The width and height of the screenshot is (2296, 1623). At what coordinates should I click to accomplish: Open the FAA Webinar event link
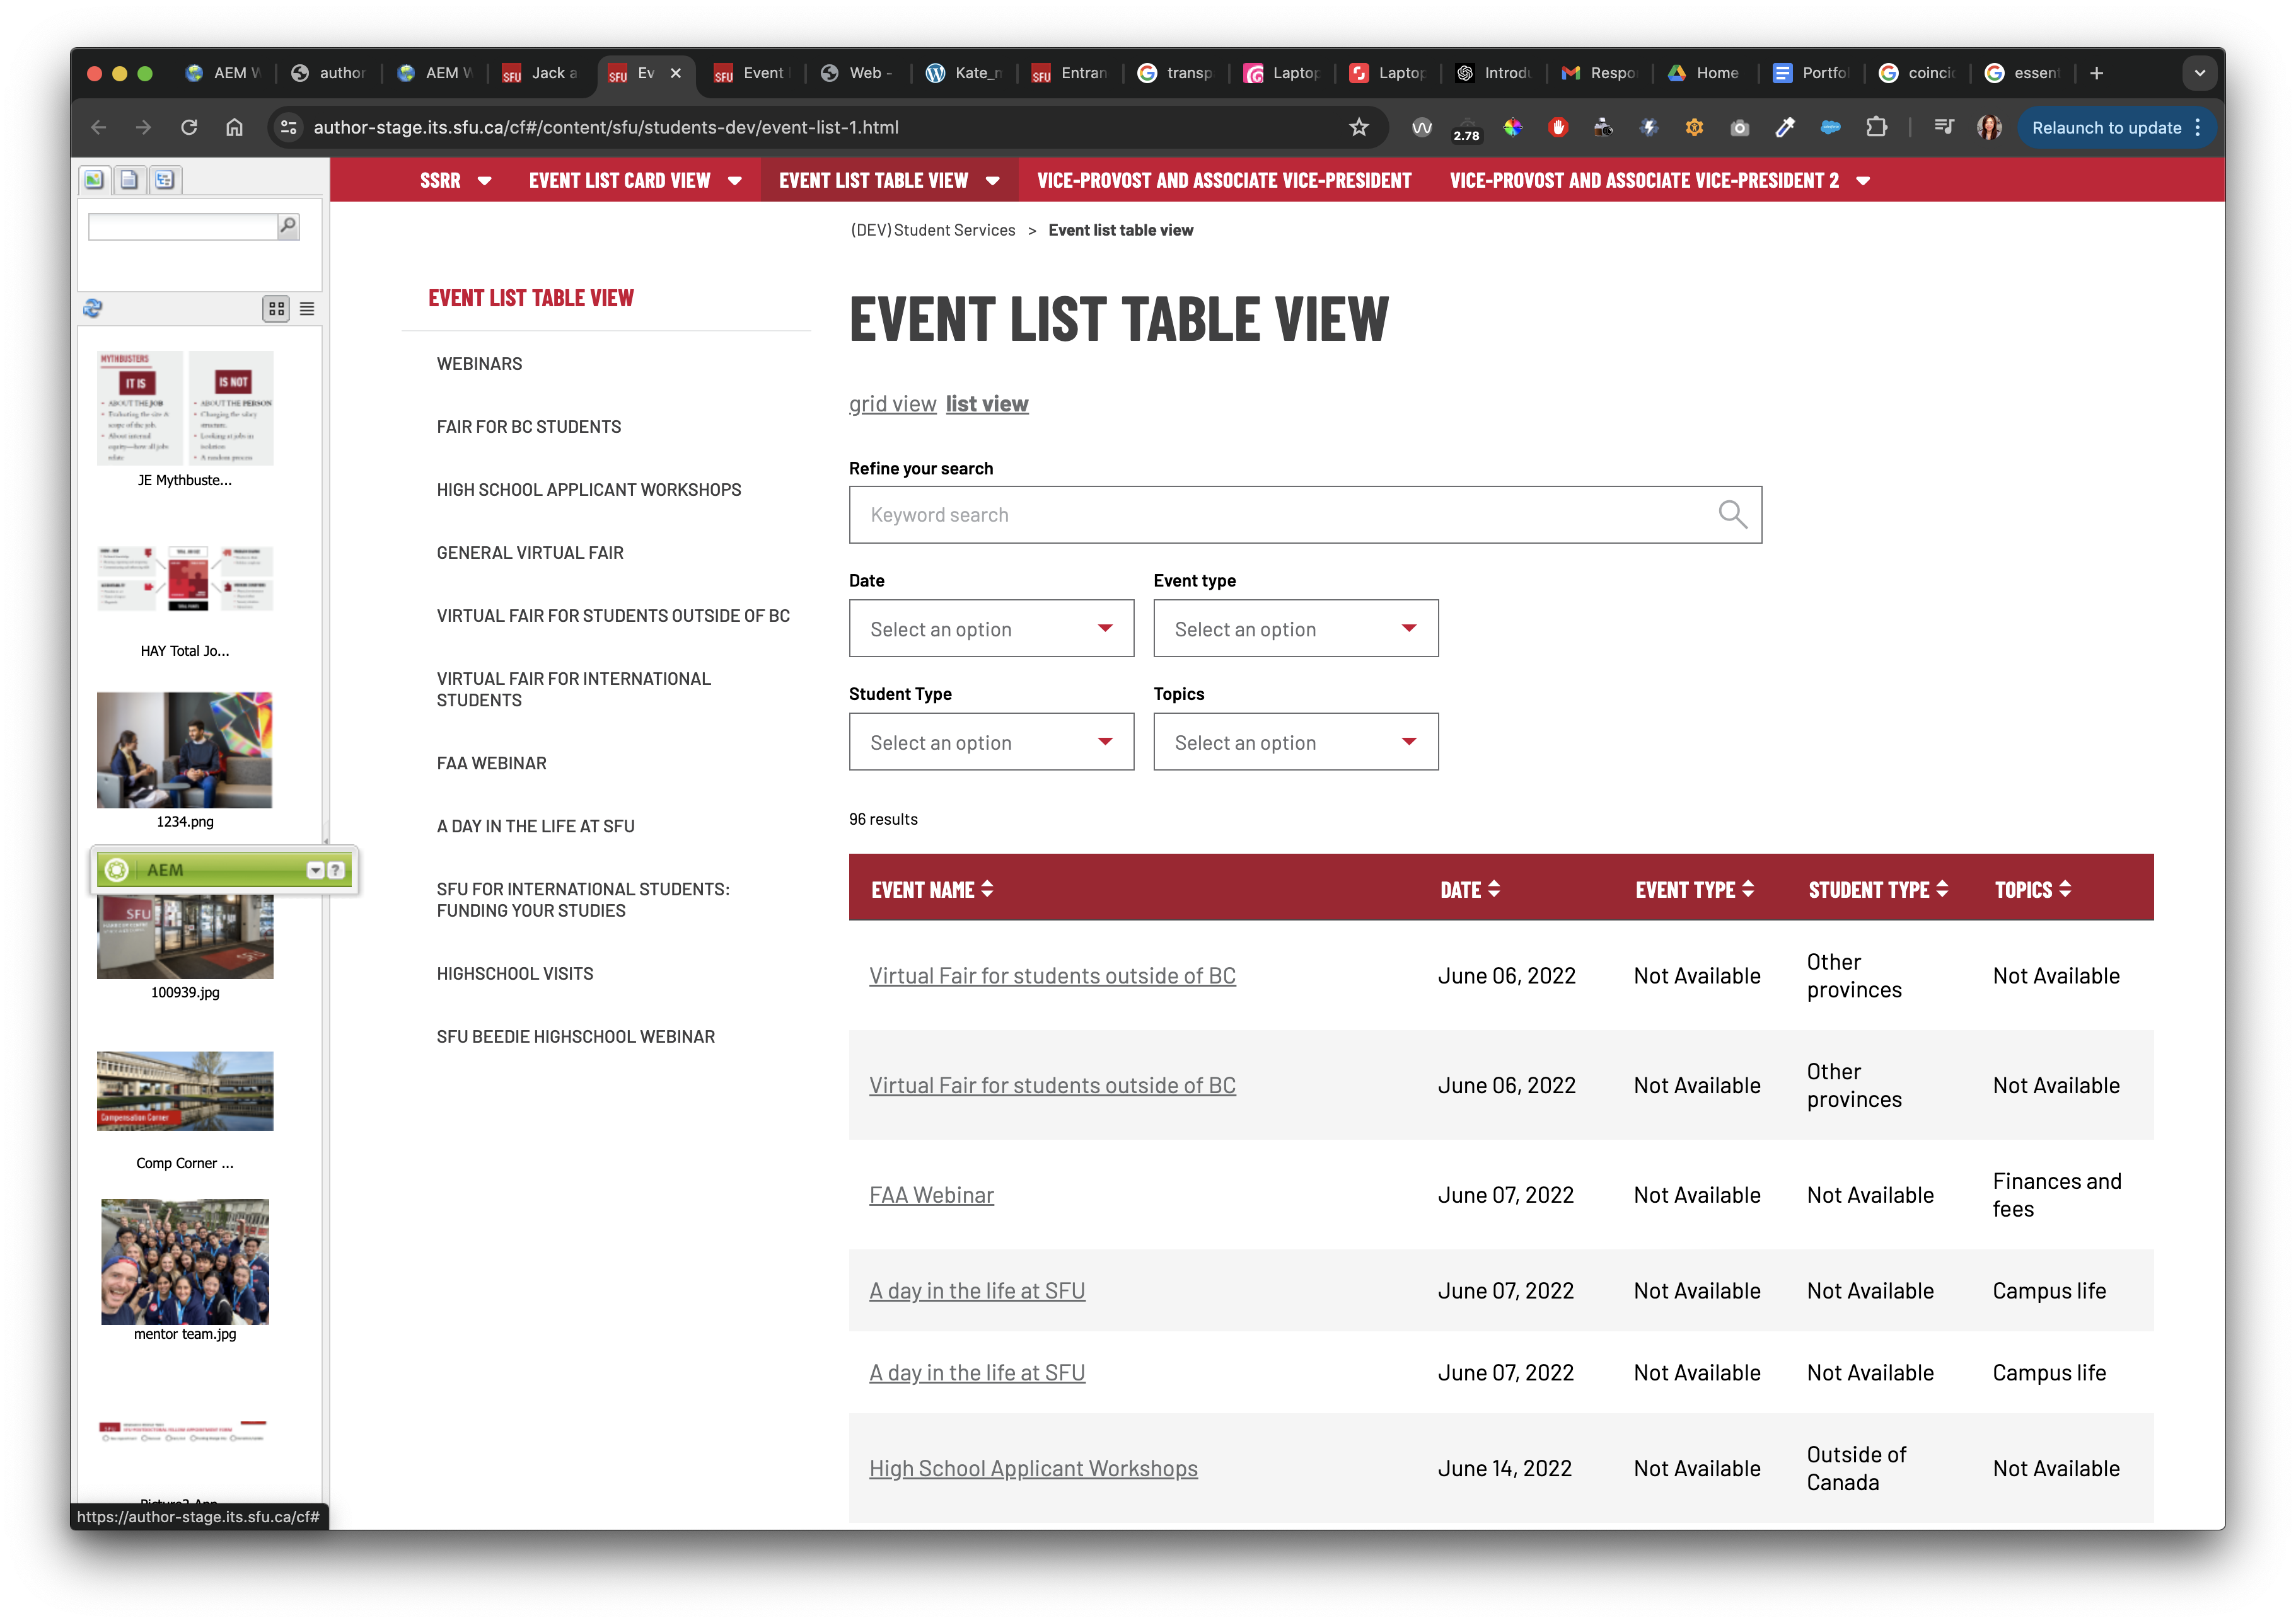click(931, 1195)
